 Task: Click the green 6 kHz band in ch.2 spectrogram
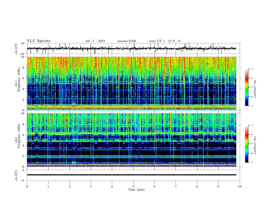pyautogui.click(x=132, y=134)
